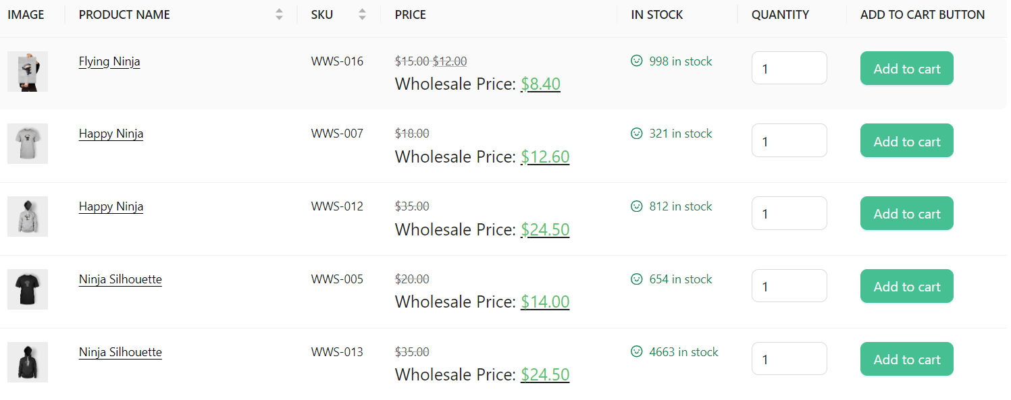The image size is (1011, 400).
Task: Click the in-stock icon for Ninja Silhouette WWS-005
Action: click(637, 279)
